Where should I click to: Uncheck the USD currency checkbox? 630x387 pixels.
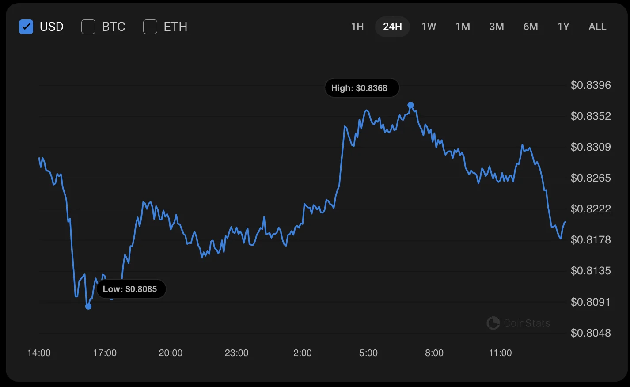pos(26,27)
